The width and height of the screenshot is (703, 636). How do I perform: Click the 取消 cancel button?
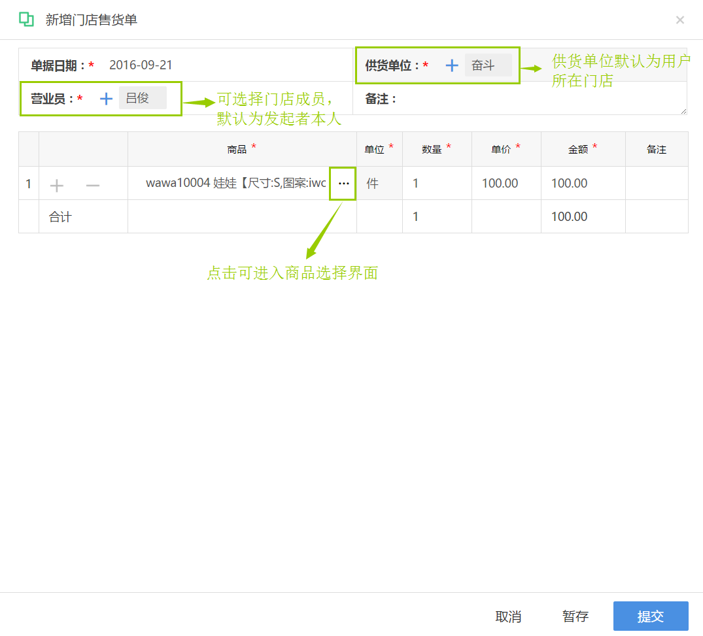[x=508, y=616]
